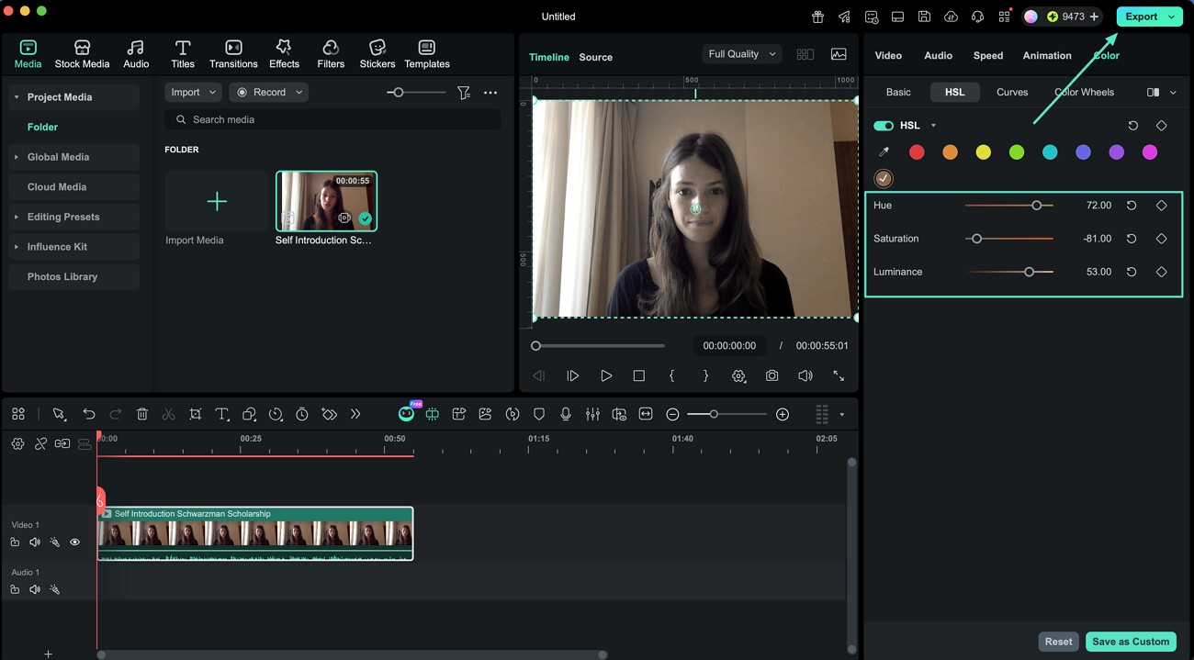This screenshot has height=660, width=1194.
Task: Switch to the Curves tab in Color panel
Action: point(1012,92)
